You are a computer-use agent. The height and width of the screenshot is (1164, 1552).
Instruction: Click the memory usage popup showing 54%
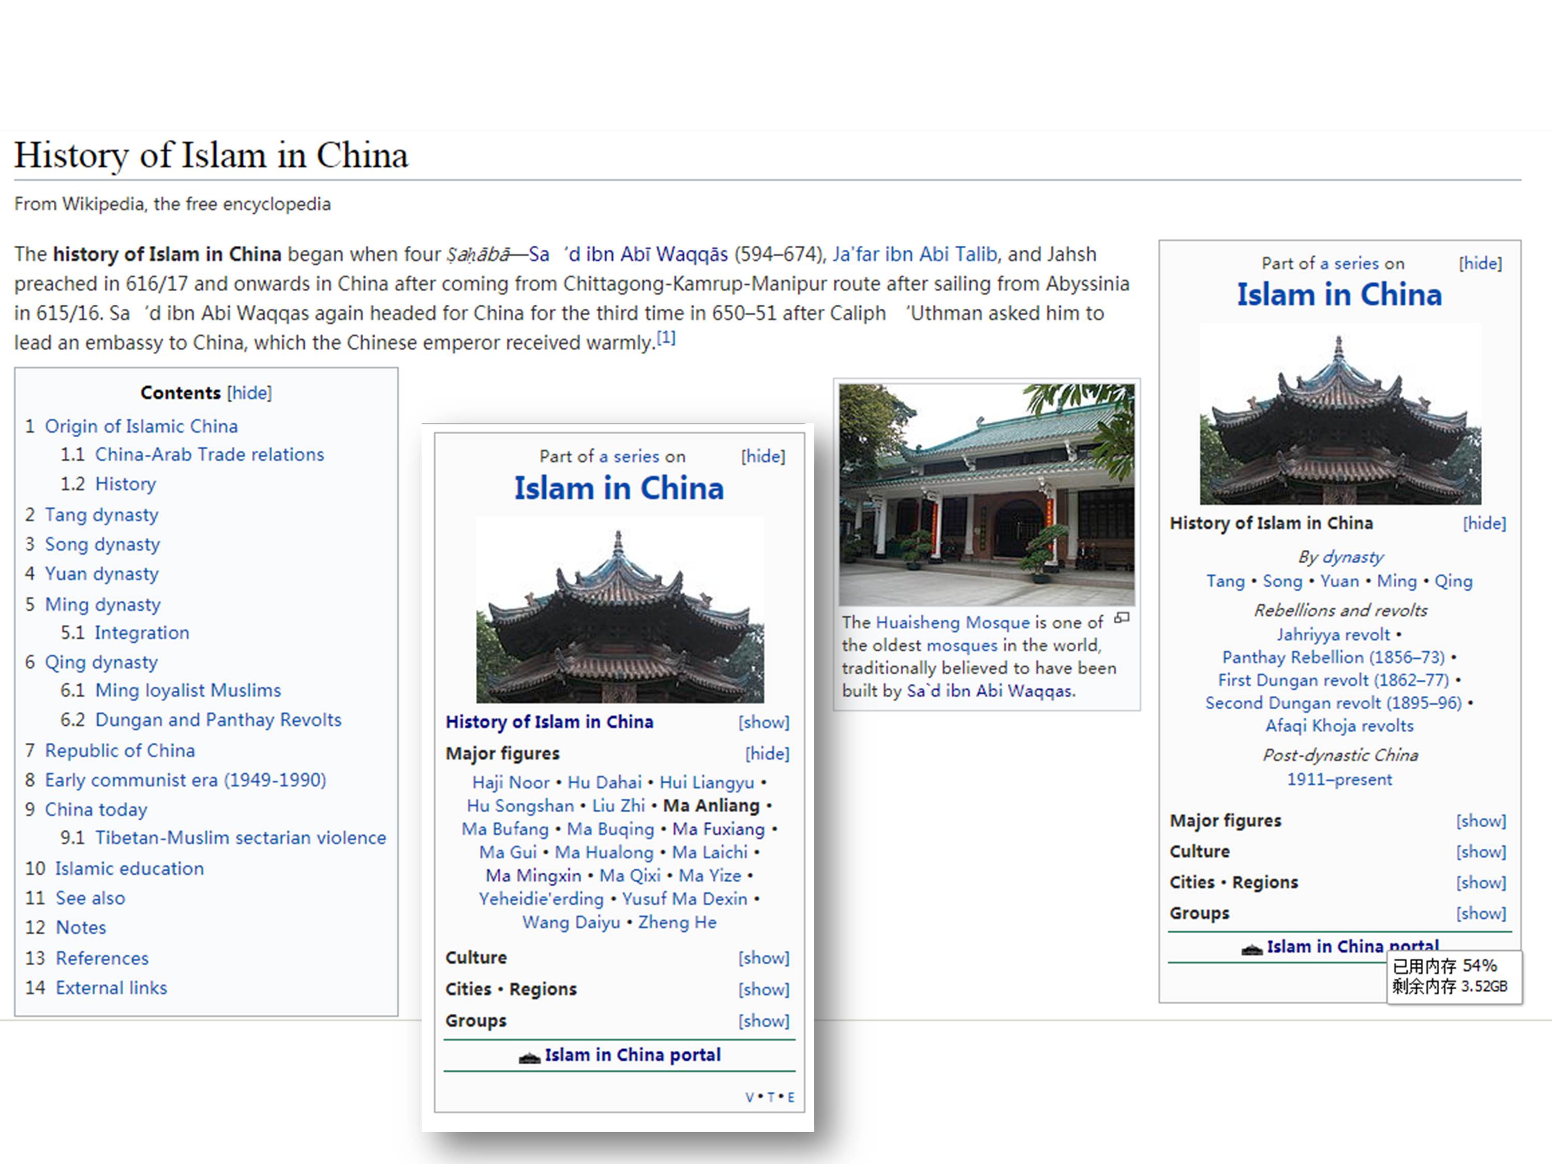(x=1453, y=977)
